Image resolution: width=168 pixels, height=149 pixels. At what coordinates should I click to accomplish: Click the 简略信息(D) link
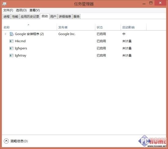(19, 141)
